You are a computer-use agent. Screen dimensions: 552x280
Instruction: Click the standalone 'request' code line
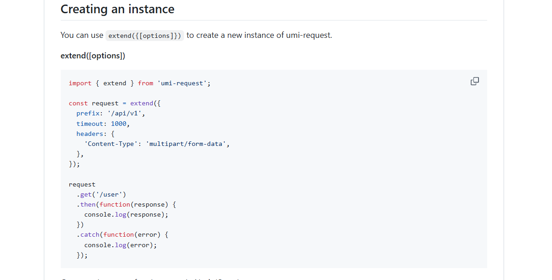82,184
